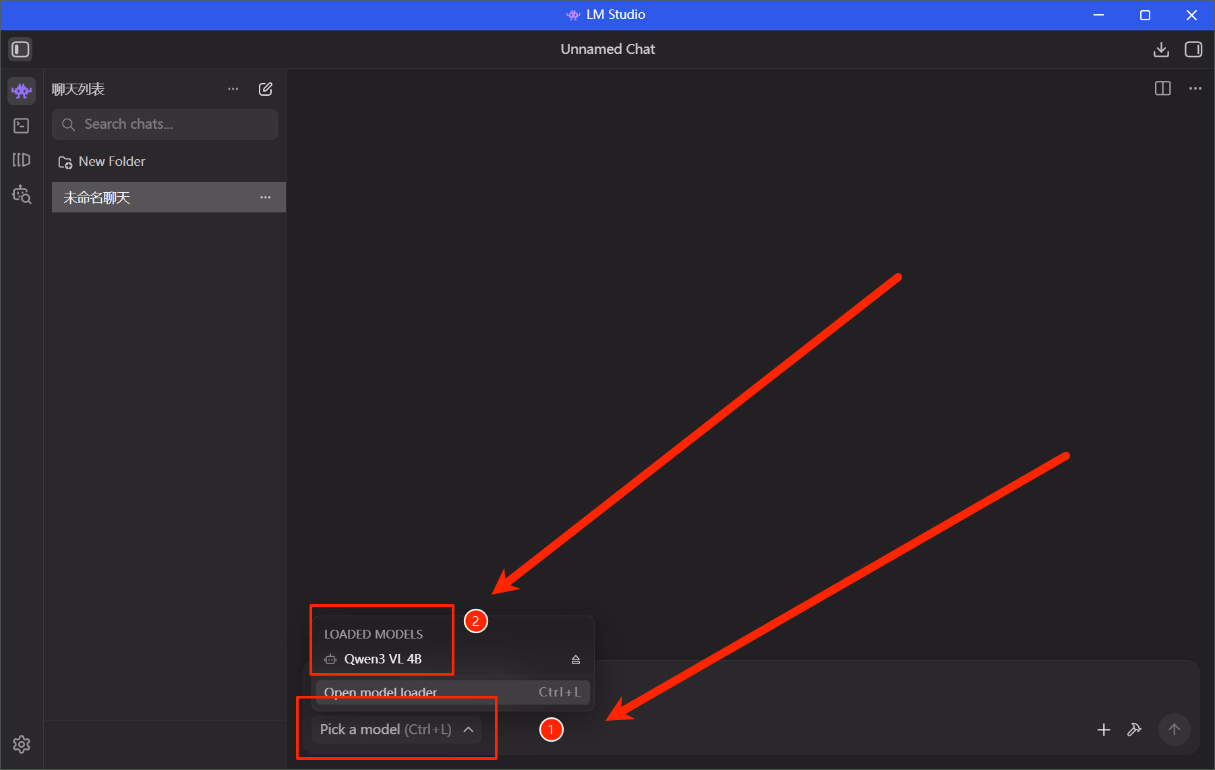The image size is (1215, 770).
Task: Open tools hammer icon in chat input
Action: point(1135,730)
